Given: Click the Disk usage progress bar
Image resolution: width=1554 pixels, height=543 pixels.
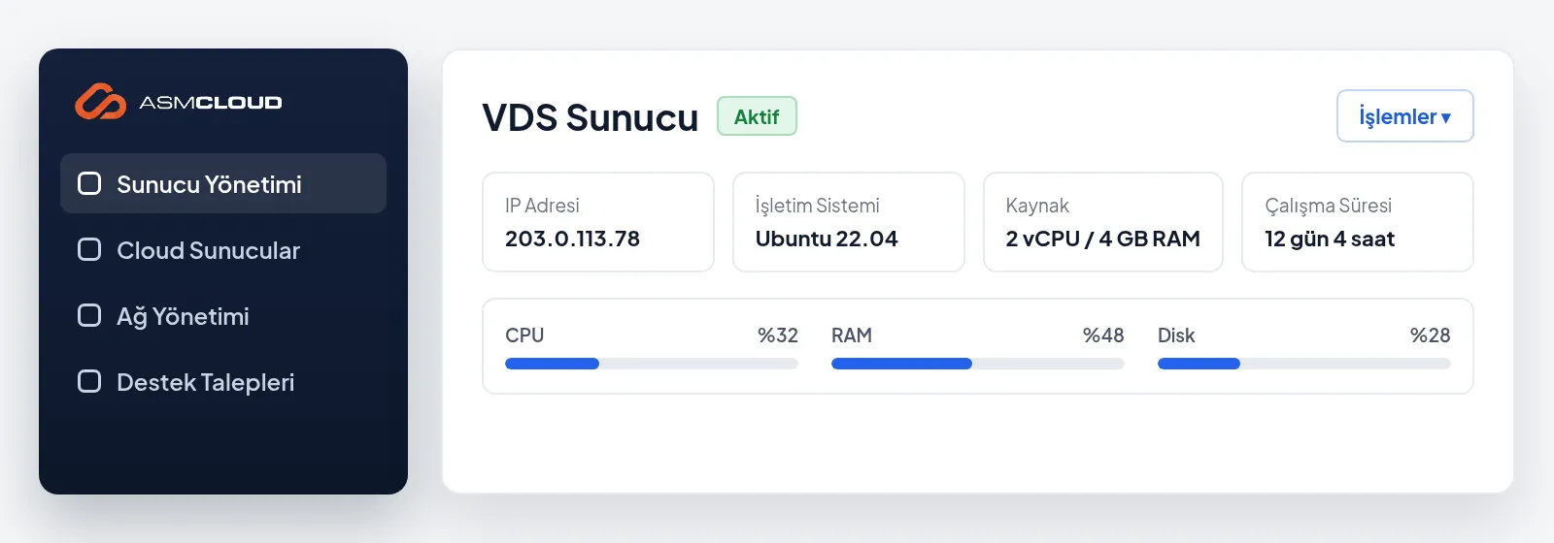Looking at the screenshot, I should (1304, 364).
